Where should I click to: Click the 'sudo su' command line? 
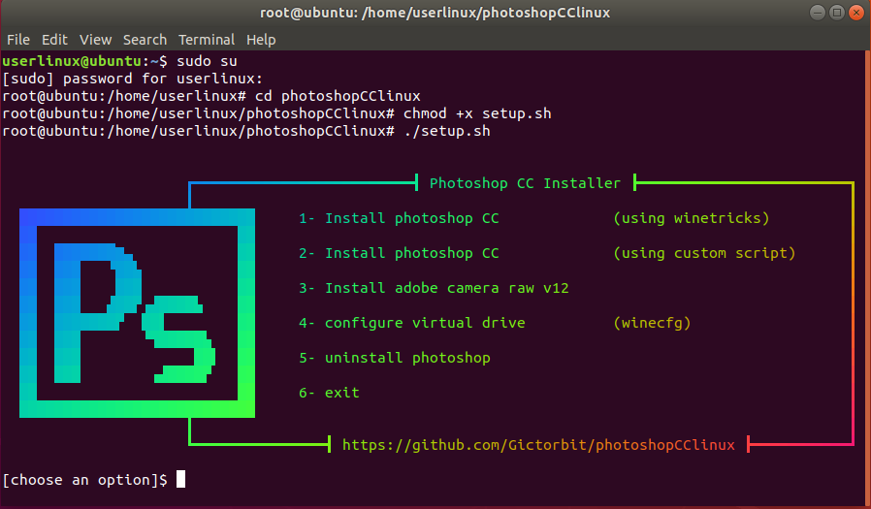point(120,61)
